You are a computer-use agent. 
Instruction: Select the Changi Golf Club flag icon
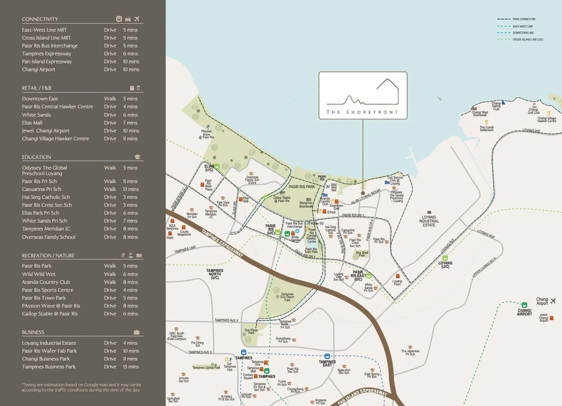pyautogui.click(x=534, y=105)
